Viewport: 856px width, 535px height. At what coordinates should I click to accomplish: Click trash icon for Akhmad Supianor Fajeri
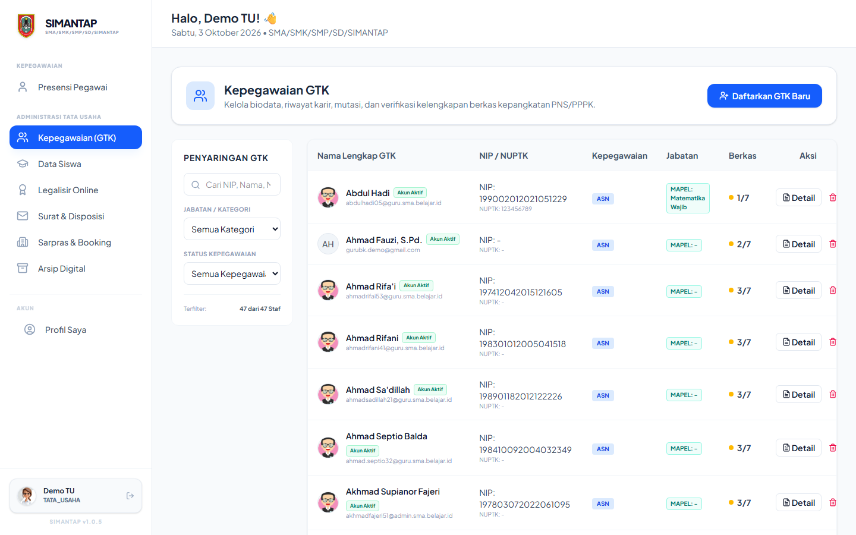coord(833,502)
